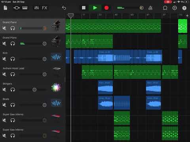Solo the Stringers track with headphones

[13, 90]
